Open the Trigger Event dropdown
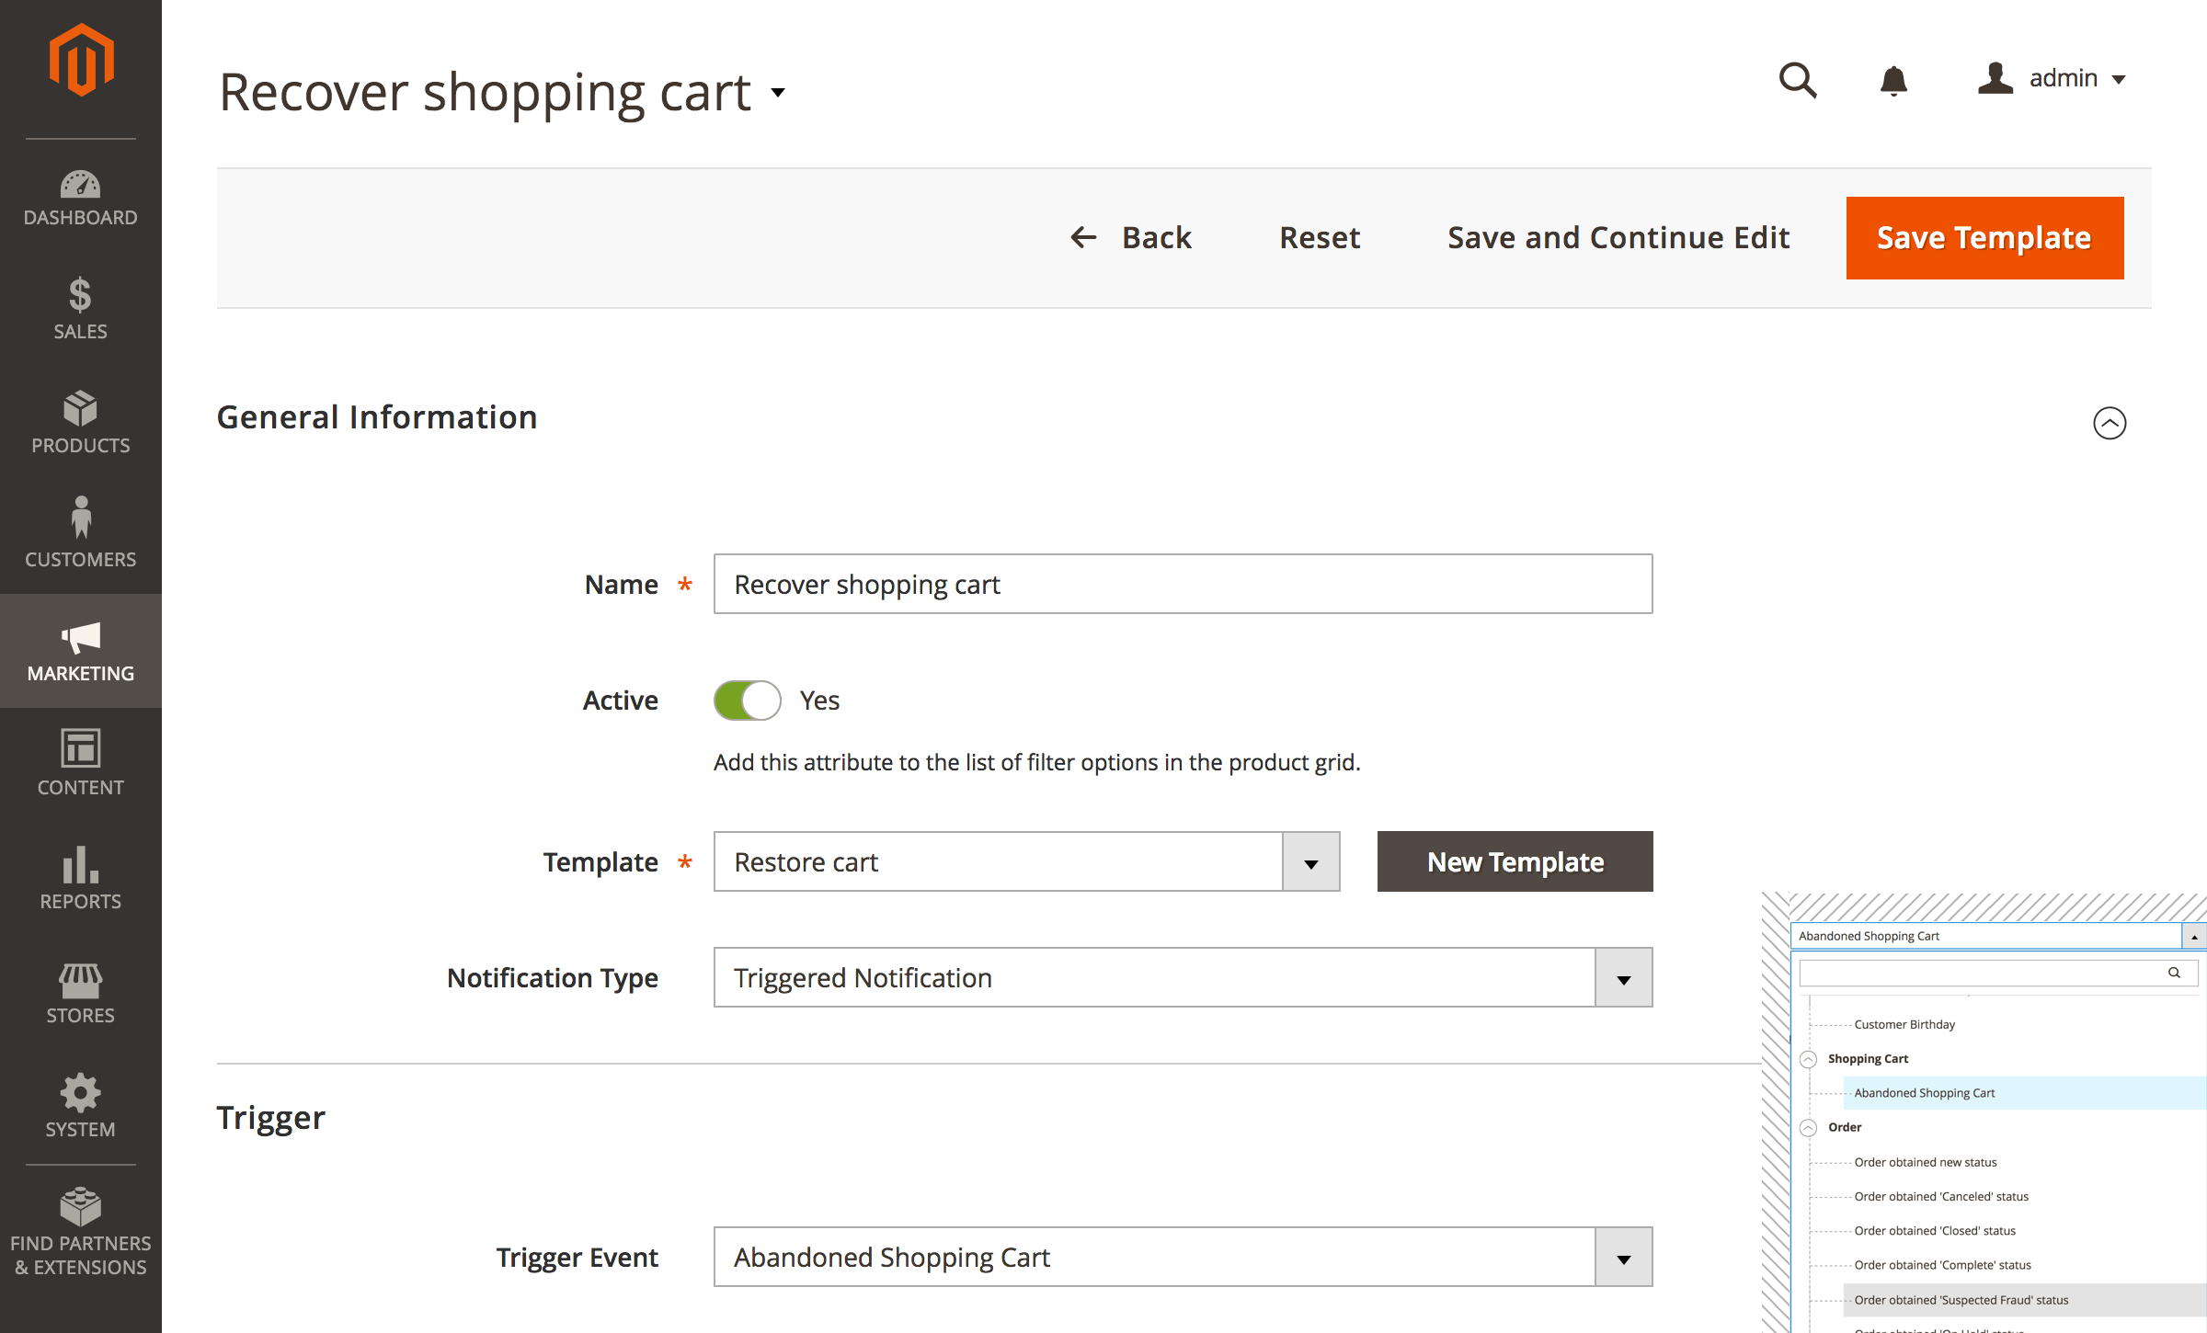Screen dimensions: 2207x1333 1183,1257
